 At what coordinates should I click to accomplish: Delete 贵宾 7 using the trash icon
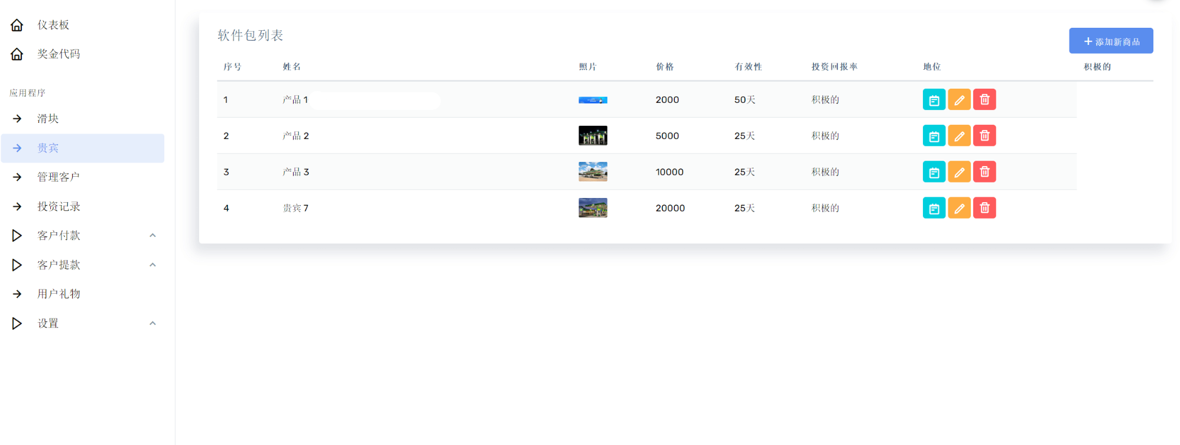[984, 208]
